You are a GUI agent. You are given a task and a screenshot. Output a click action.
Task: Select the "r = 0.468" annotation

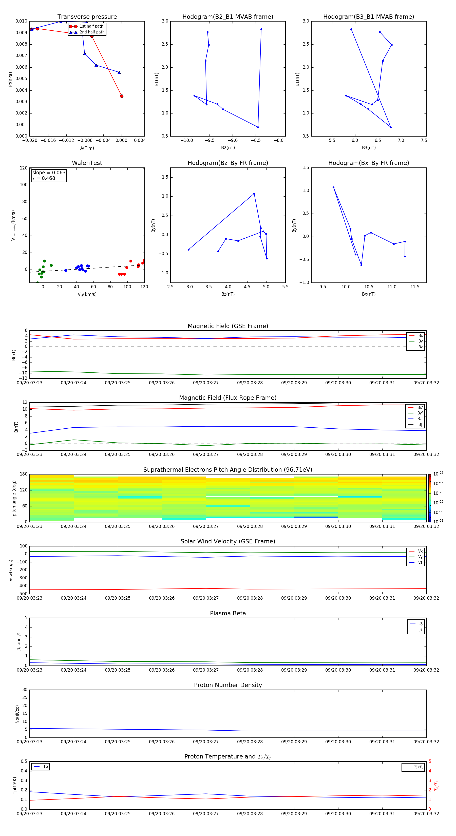44,178
